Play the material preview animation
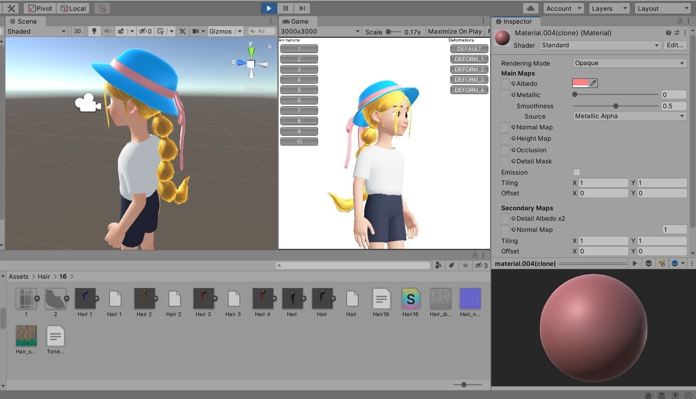This screenshot has width=696, height=399. (635, 263)
